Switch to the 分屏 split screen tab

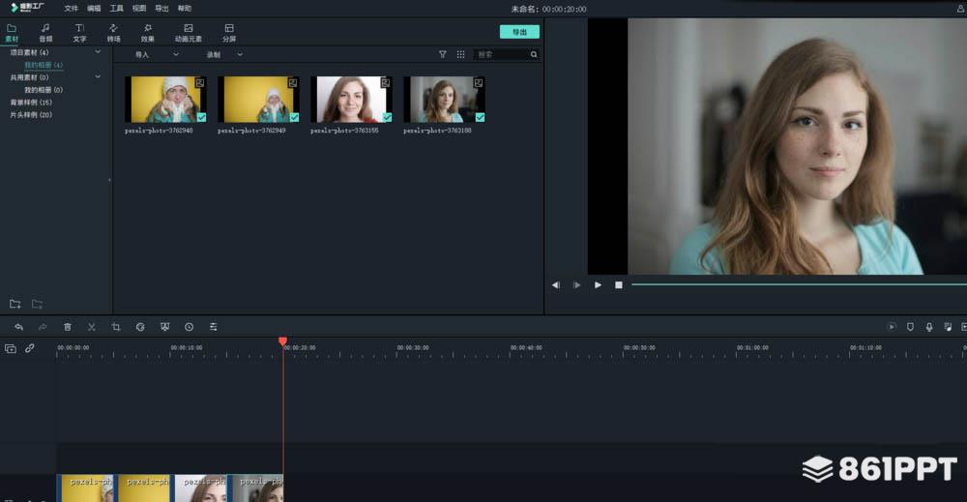229,33
